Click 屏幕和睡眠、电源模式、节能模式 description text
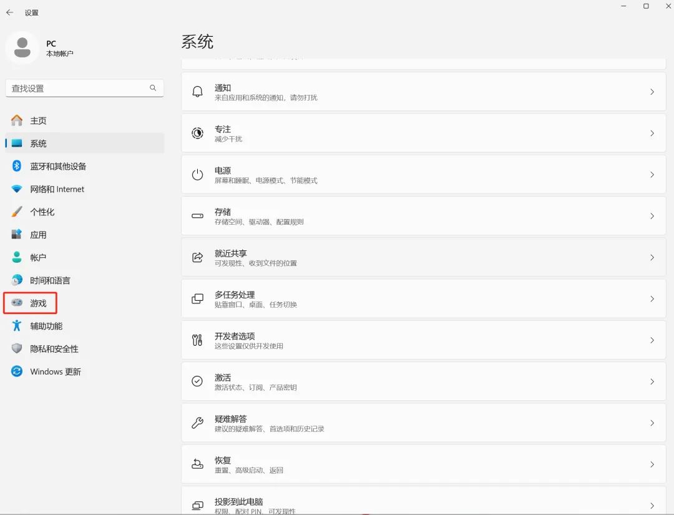 (266, 180)
